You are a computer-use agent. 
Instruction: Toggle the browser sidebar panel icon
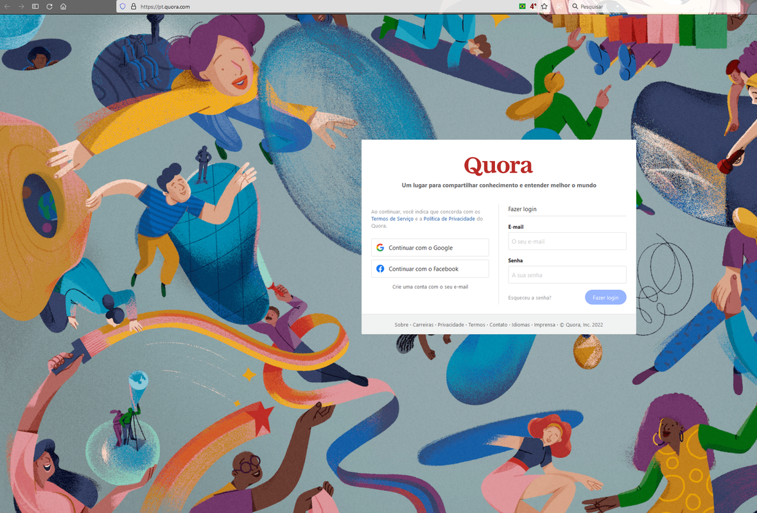[35, 6]
